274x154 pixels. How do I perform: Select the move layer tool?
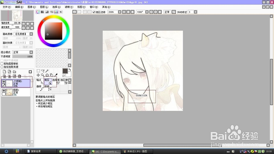(x=38, y=75)
